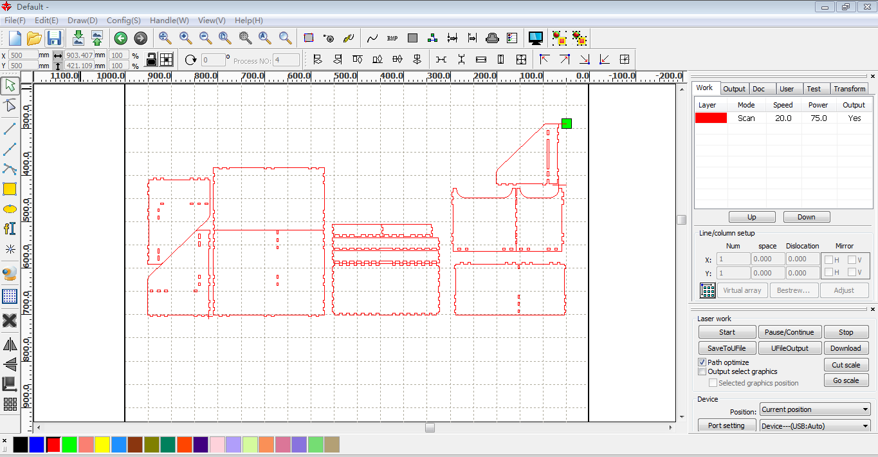Click the BMP bitmap handle icon
This screenshot has height=457, width=878.
[392, 38]
